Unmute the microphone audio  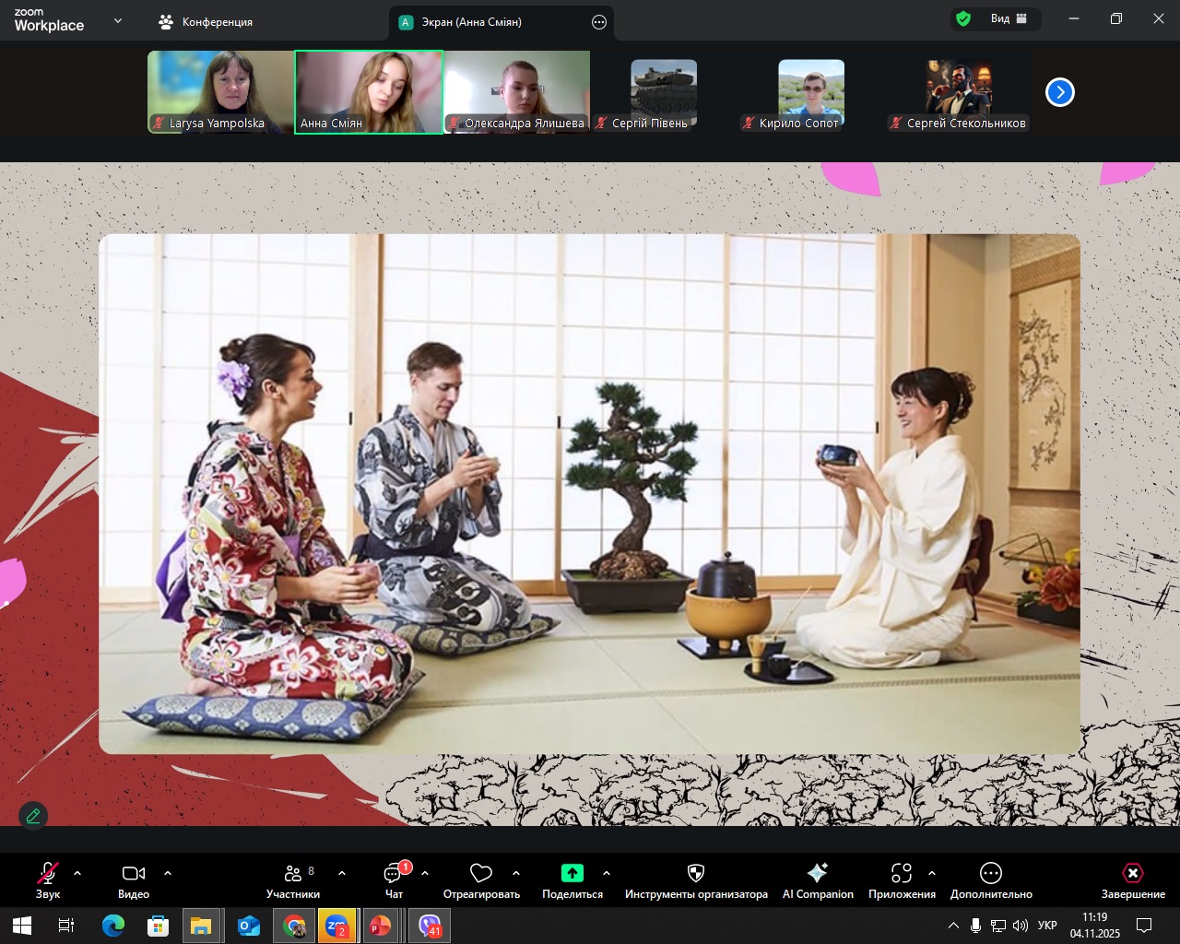pyautogui.click(x=48, y=880)
